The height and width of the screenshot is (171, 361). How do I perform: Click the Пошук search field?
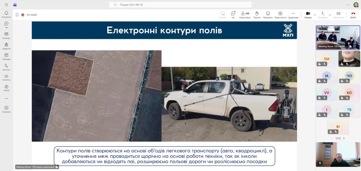pos(180,5)
